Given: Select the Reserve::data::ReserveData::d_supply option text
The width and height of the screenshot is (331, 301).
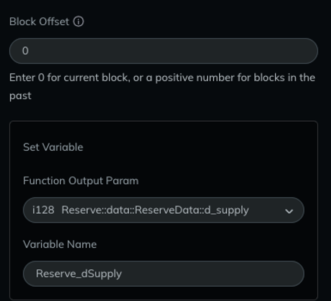Looking at the screenshot, I should 155,210.
